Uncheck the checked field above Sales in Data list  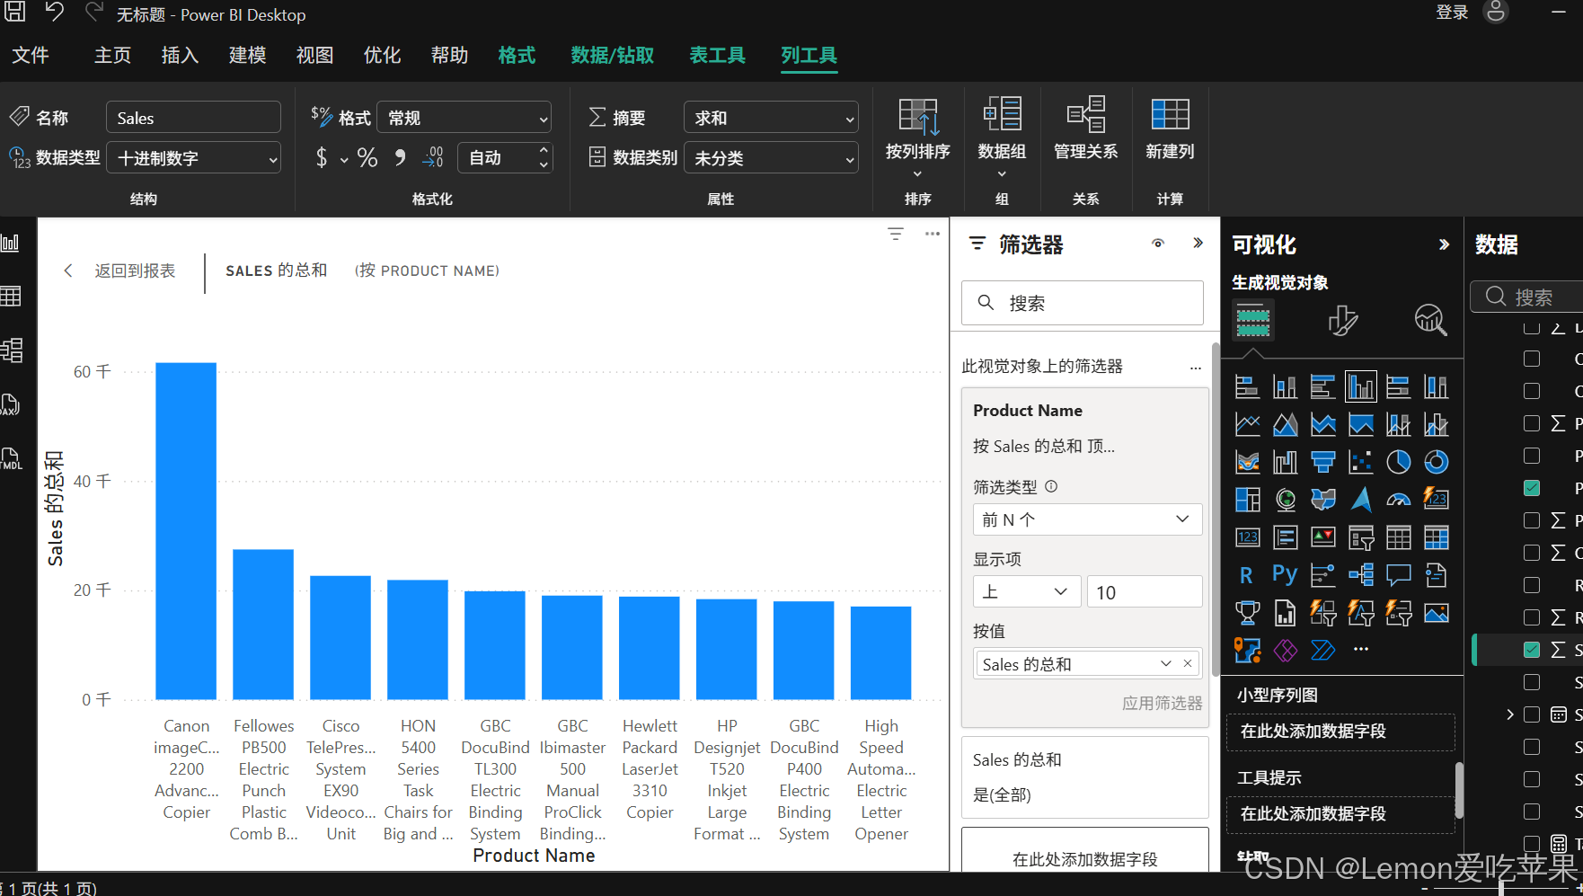click(x=1532, y=488)
